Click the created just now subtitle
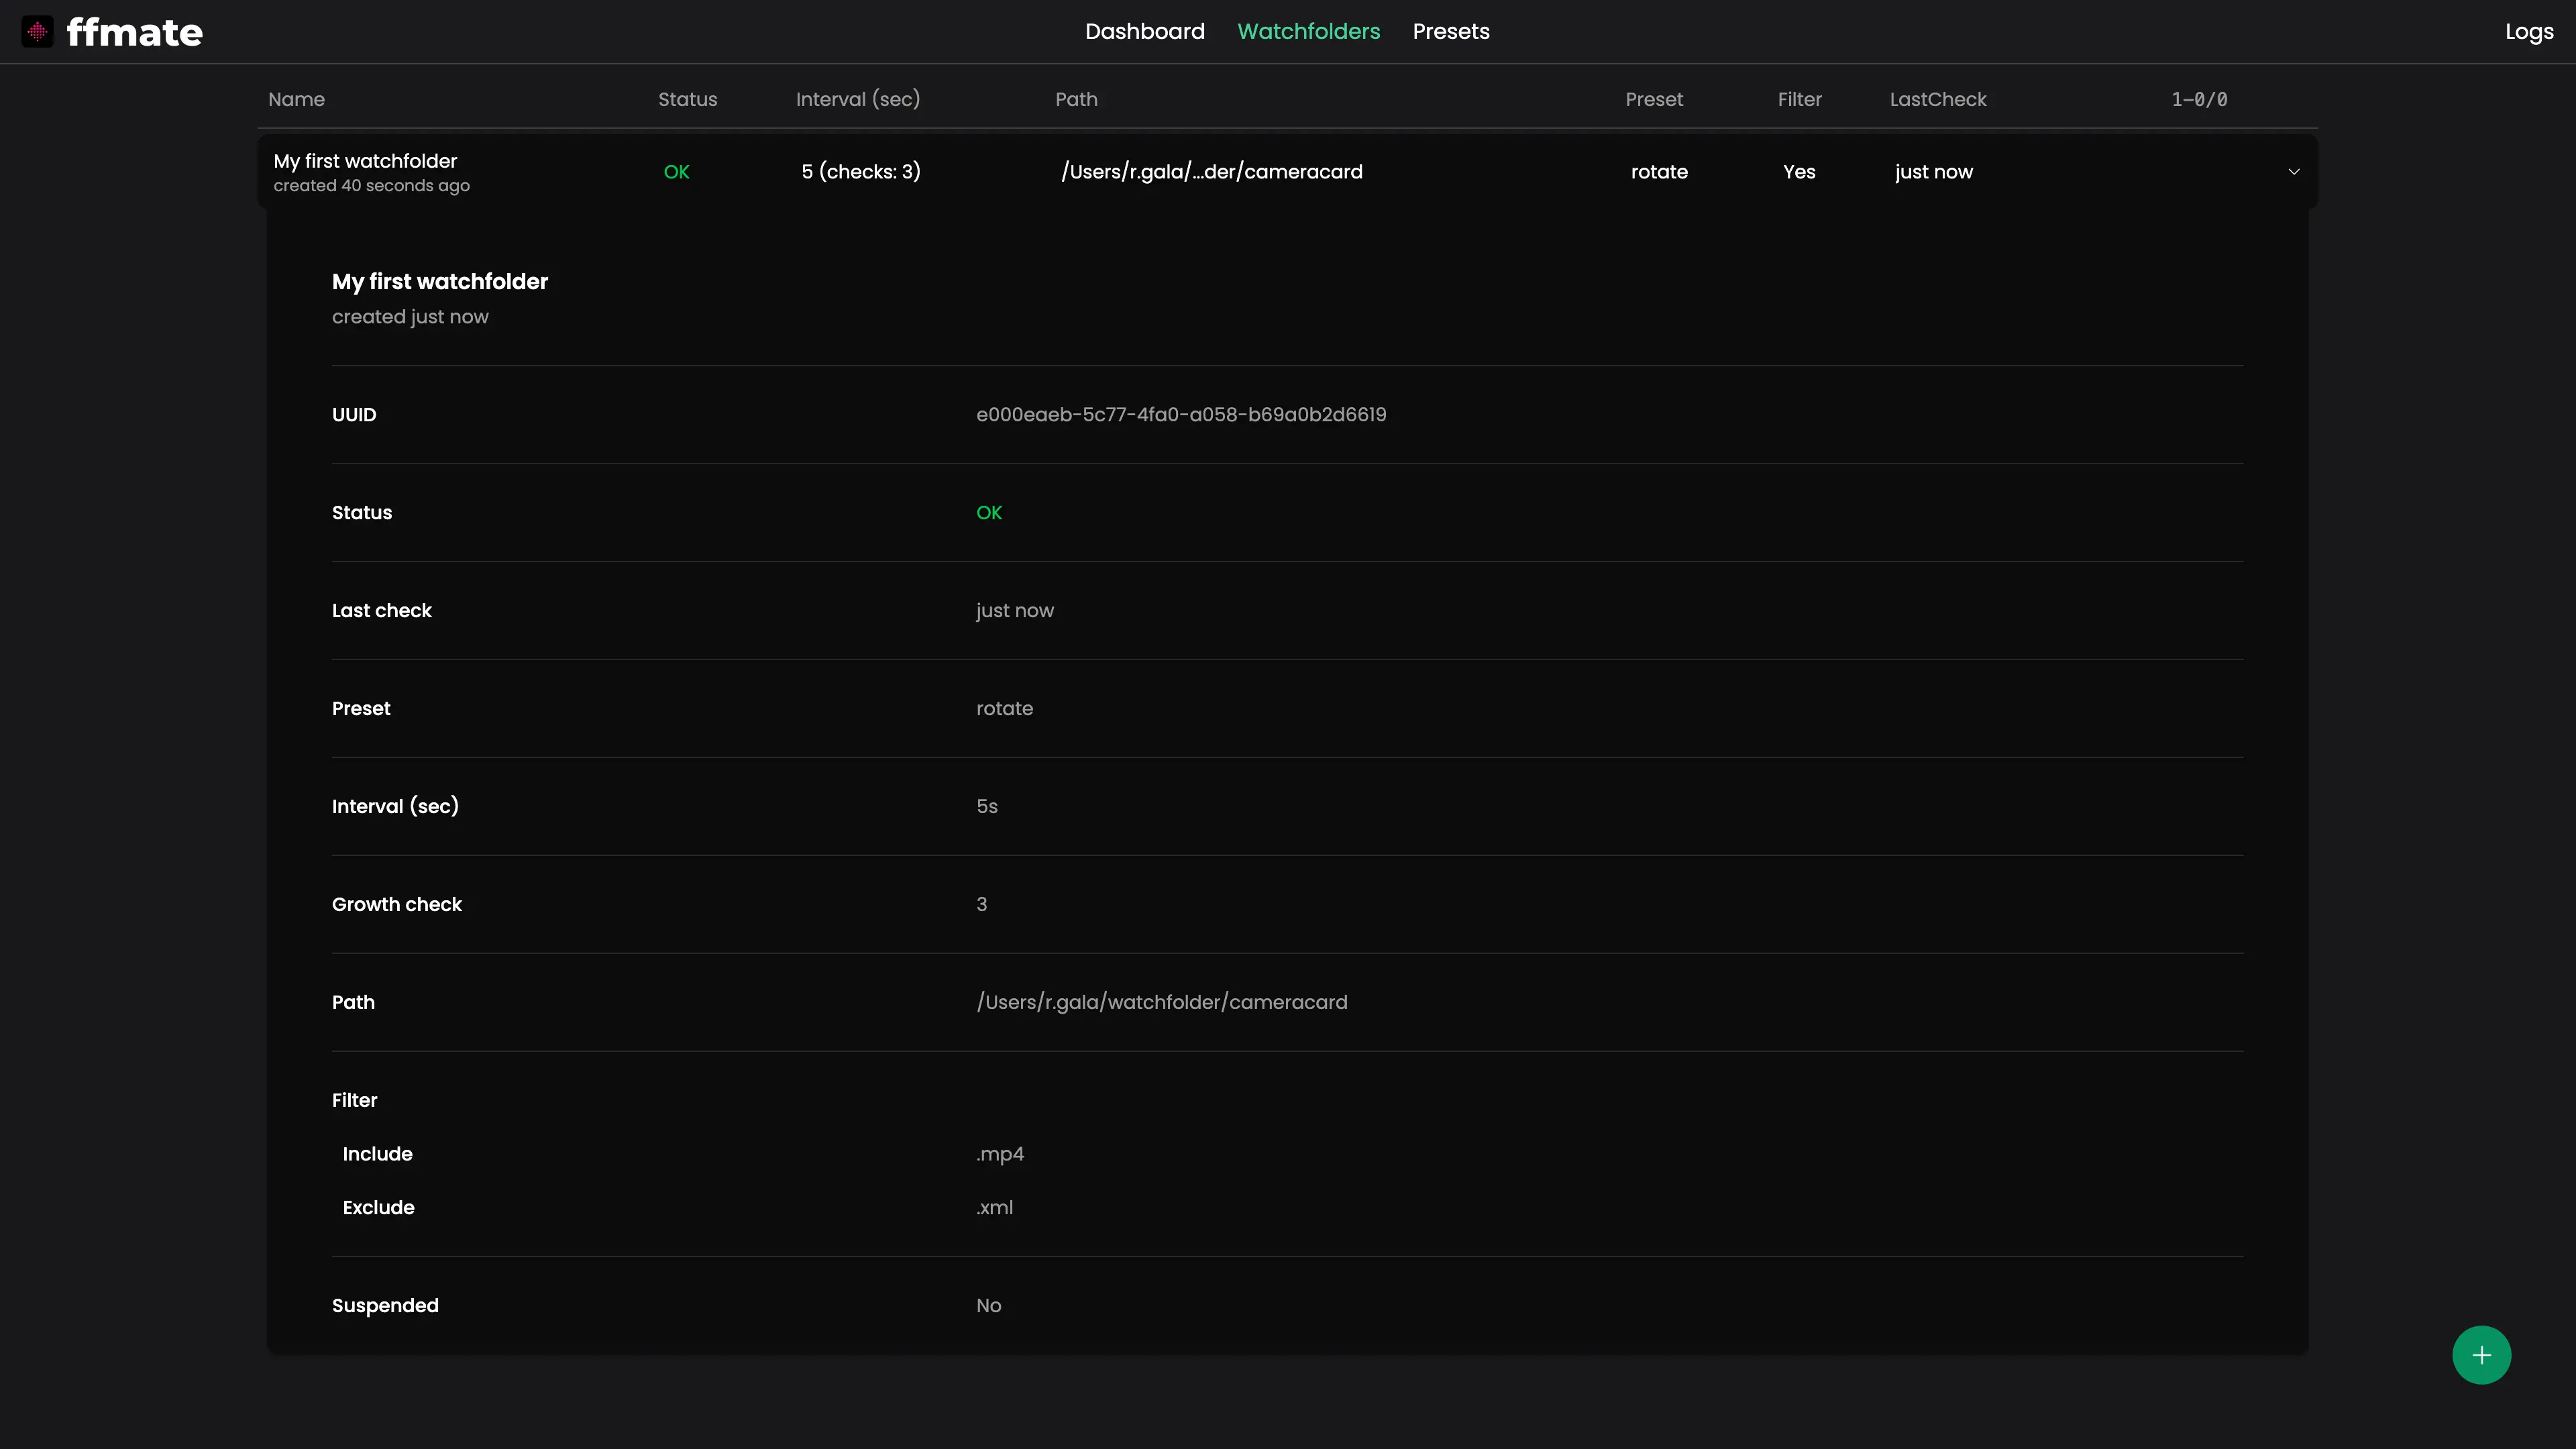 pyautogui.click(x=410, y=317)
